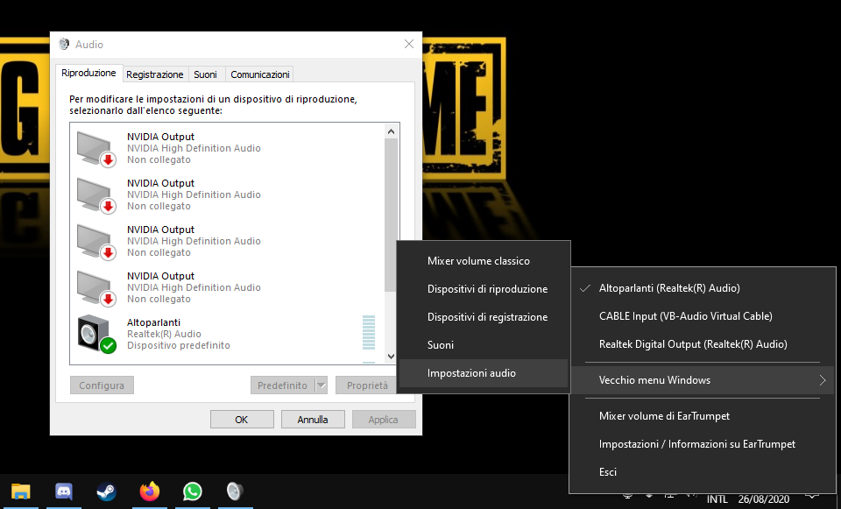
Task: Click the Applica button
Action: tap(384, 420)
